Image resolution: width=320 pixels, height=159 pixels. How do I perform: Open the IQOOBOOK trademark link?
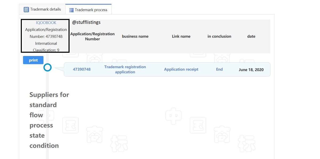point(46,23)
